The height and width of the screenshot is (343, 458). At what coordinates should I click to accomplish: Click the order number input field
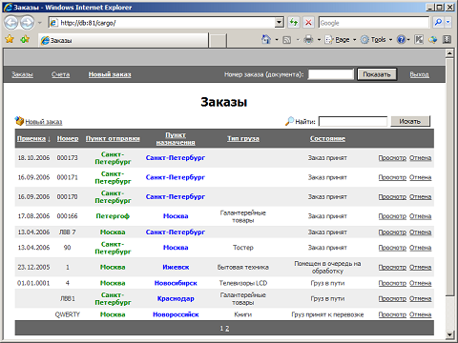(331, 74)
